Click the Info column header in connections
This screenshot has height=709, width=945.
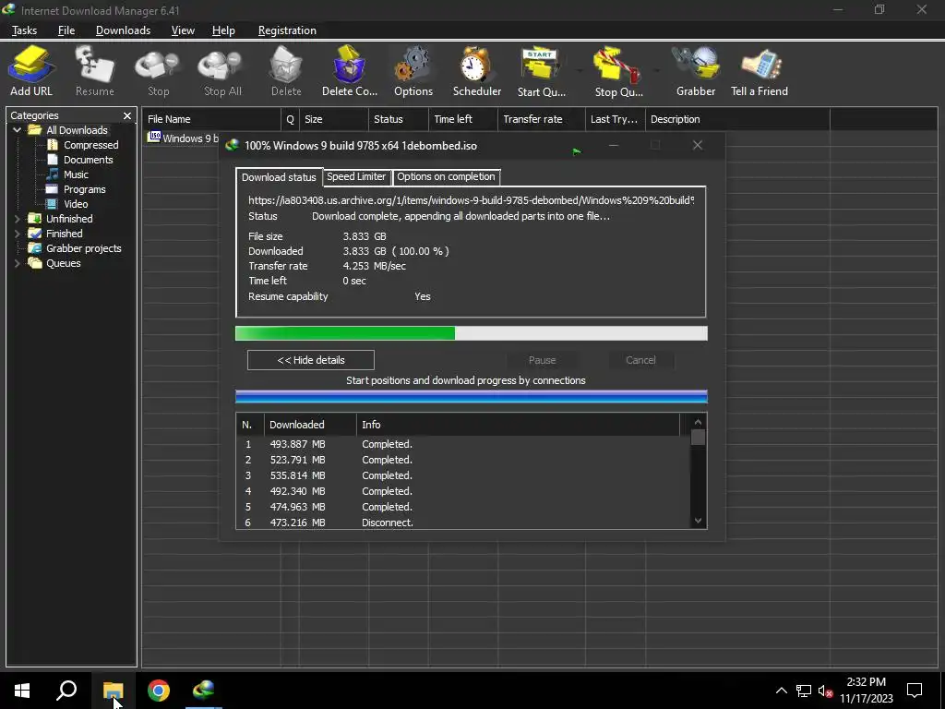click(x=518, y=425)
